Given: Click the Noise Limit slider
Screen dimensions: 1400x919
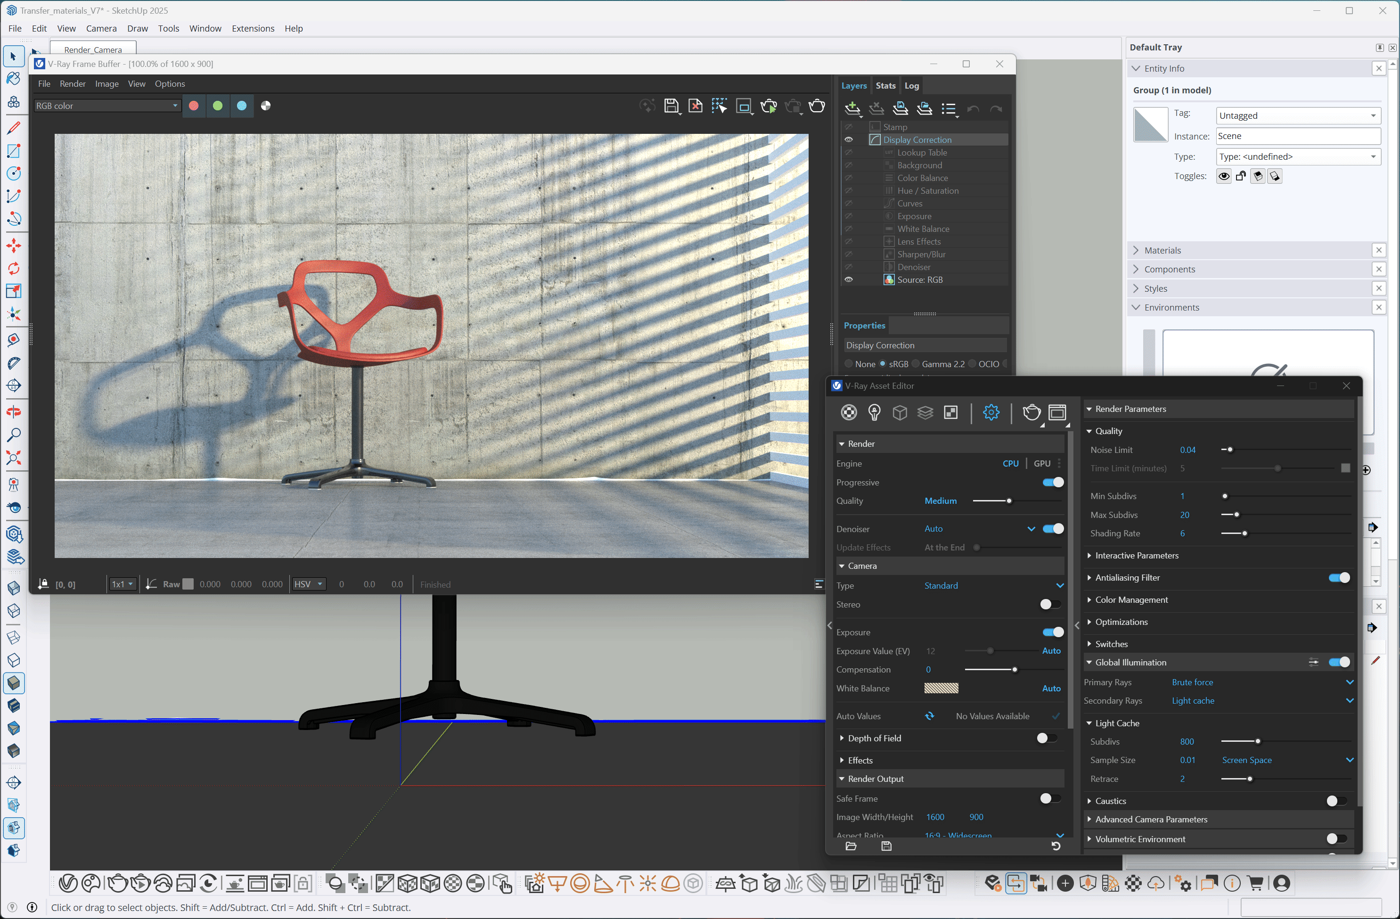Looking at the screenshot, I should click(x=1229, y=450).
